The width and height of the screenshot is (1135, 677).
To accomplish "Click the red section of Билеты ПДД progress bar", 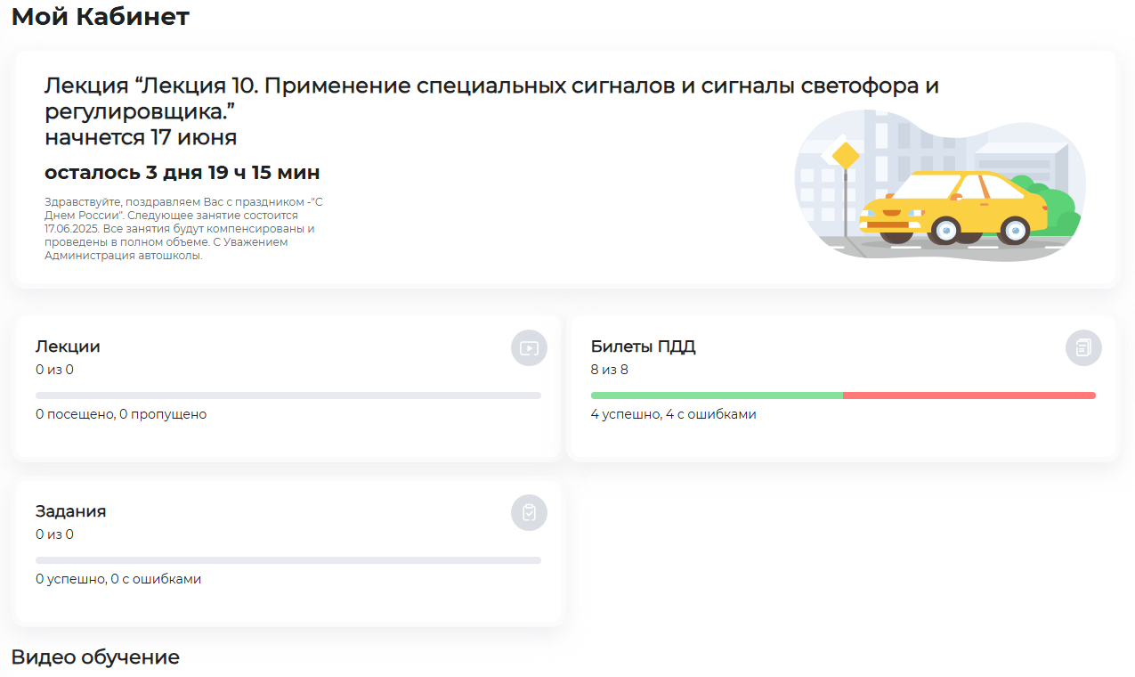I will click(x=969, y=396).
